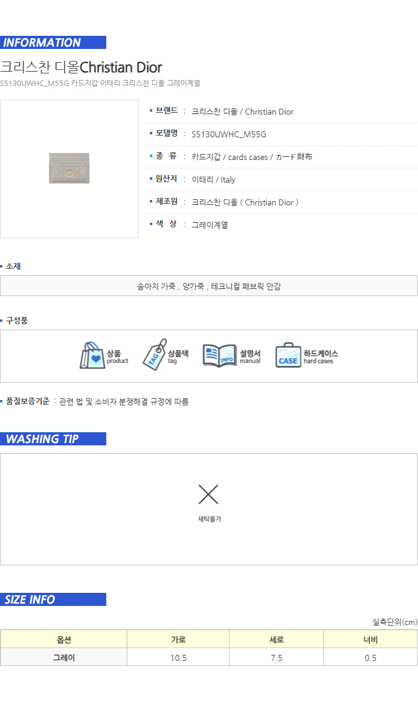Click the 너비 column header
The width and height of the screenshot is (418, 717).
(x=370, y=640)
